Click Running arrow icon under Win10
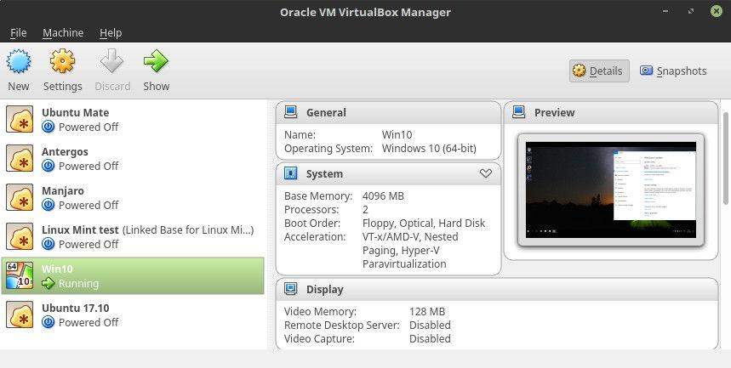The width and height of the screenshot is (731, 368). (48, 283)
